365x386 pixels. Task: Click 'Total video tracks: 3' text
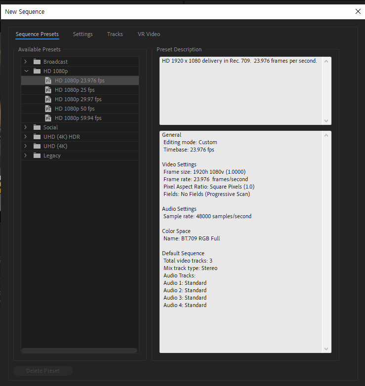coord(188,261)
